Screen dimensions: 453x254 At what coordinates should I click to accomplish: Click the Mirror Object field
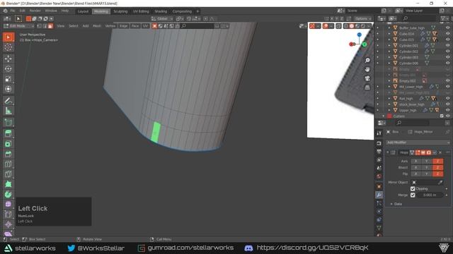pos(427,183)
